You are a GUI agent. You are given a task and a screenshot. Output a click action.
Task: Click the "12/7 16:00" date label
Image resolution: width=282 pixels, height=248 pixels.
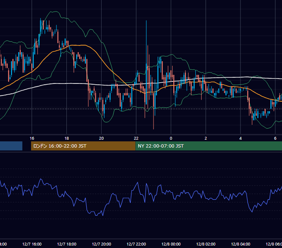(x=32, y=244)
